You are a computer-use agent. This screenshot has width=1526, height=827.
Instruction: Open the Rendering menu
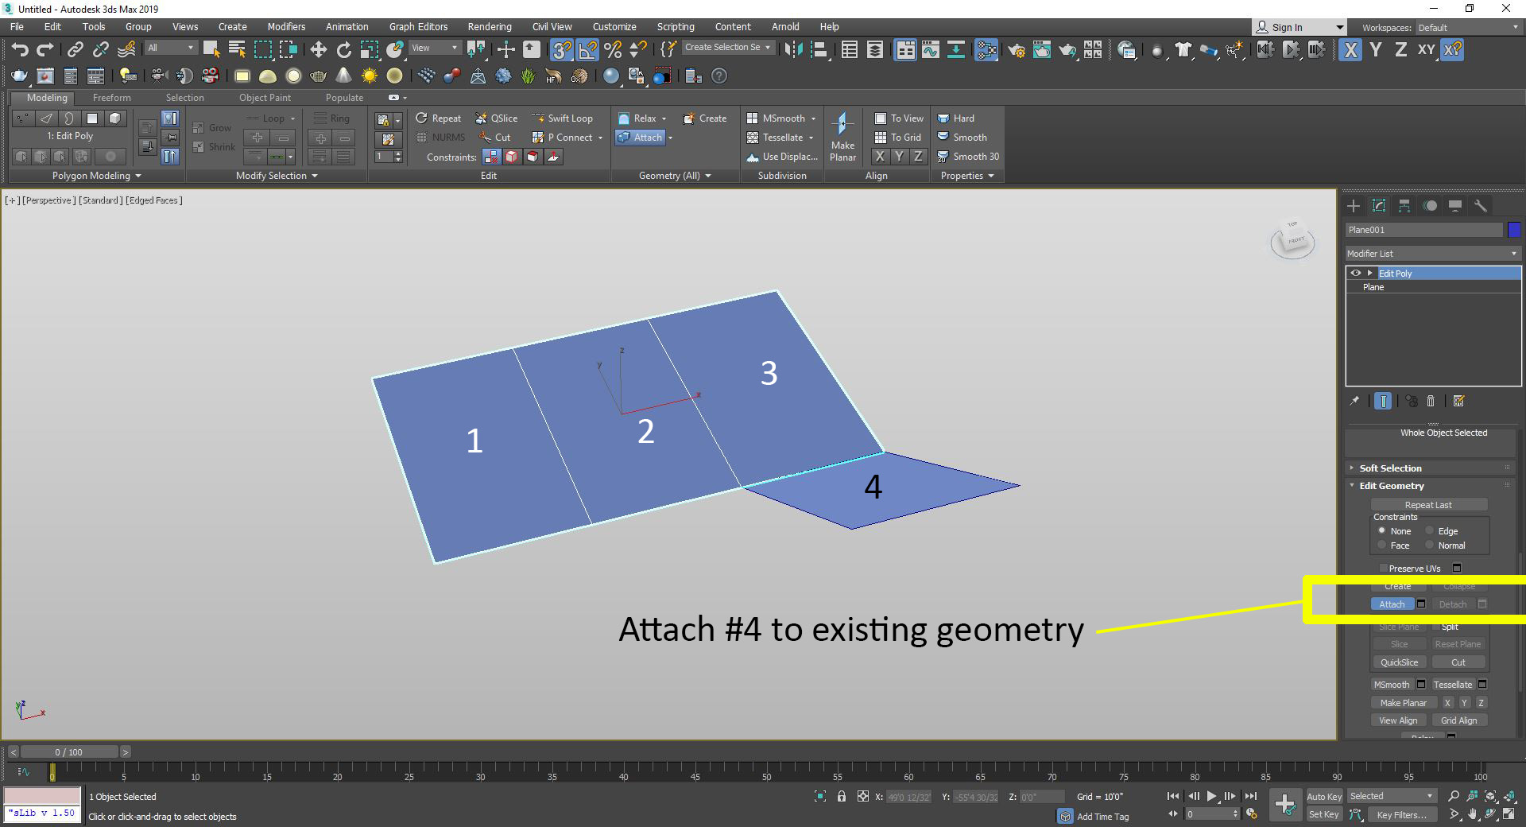pyautogui.click(x=489, y=26)
